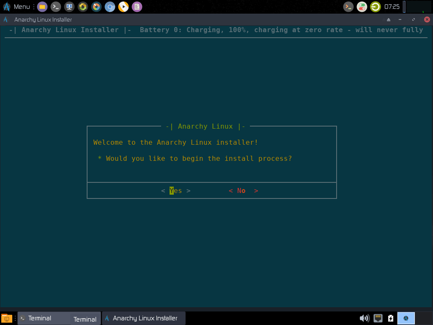The width and height of the screenshot is (433, 325).
Task: Launch the file manager from the top panel
Action: point(42,7)
